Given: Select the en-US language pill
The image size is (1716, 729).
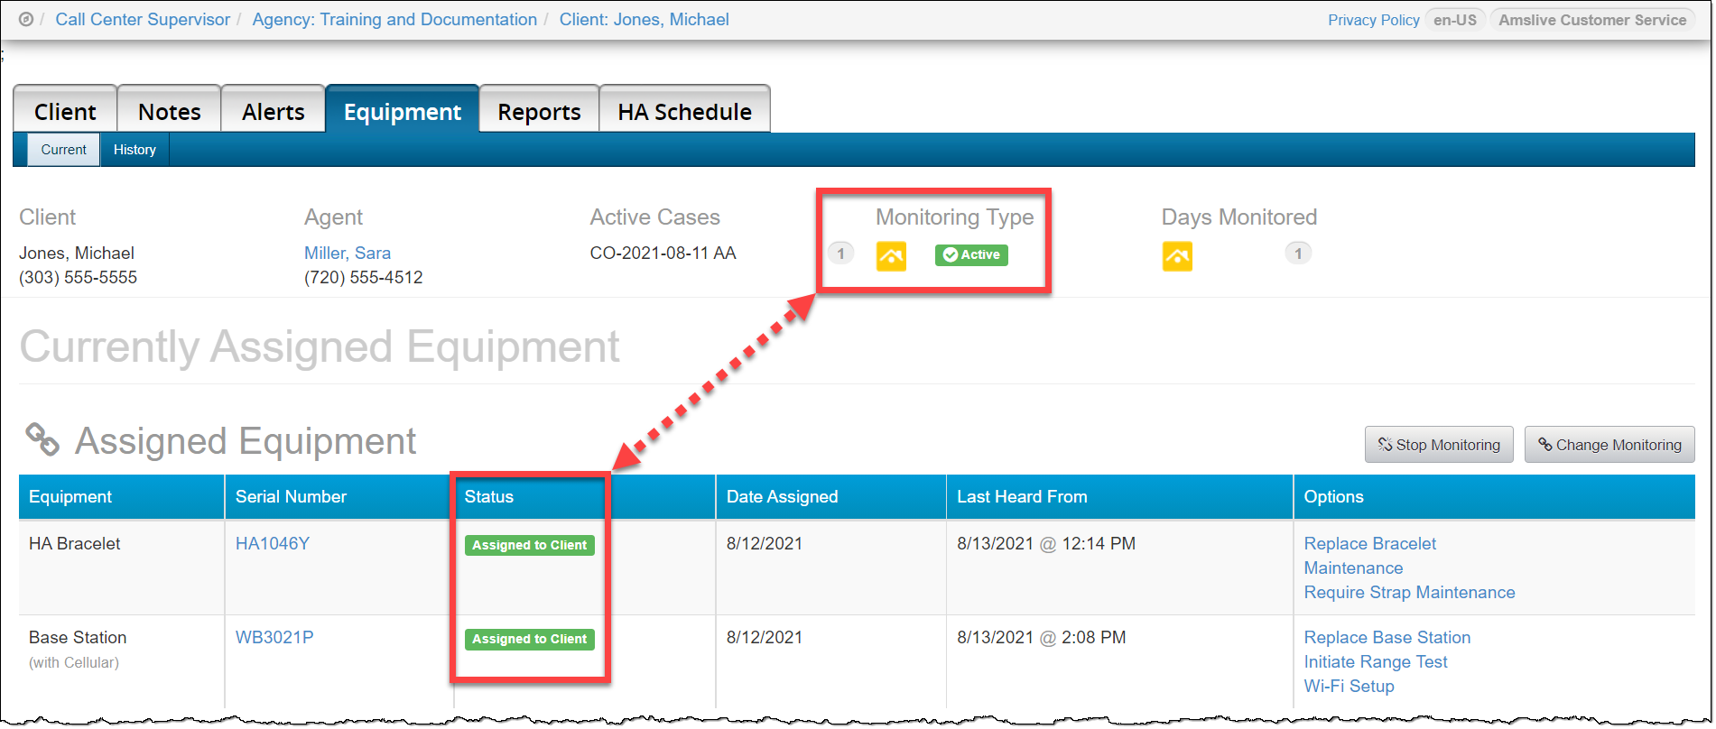Looking at the screenshot, I should (1455, 20).
